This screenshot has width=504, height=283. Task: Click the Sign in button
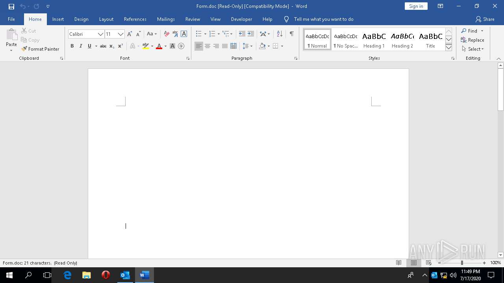tap(416, 6)
